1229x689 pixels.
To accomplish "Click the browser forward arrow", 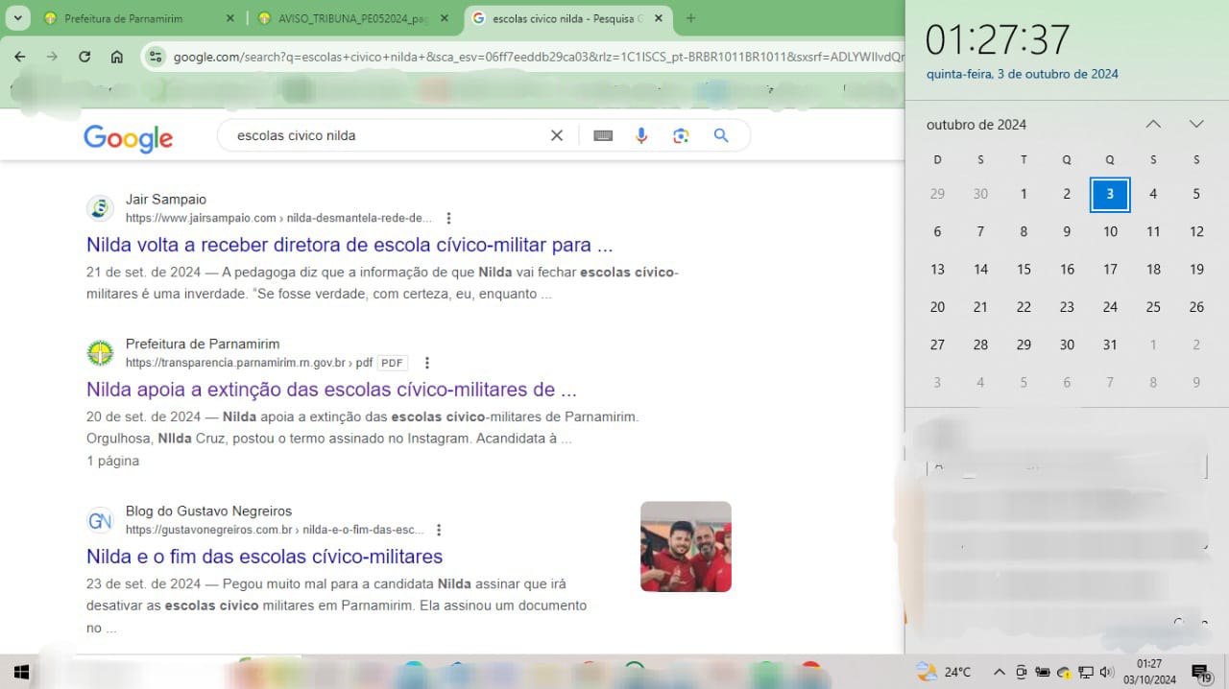I will (52, 57).
